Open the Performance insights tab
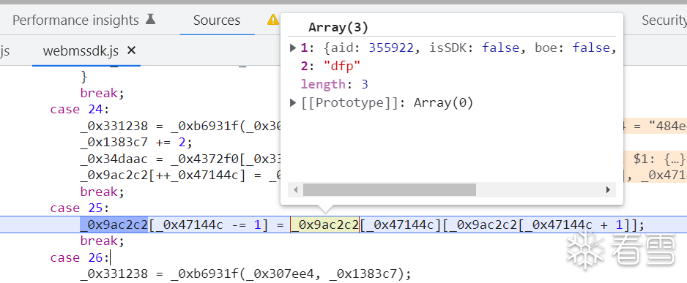687x283 pixels. 83,20
